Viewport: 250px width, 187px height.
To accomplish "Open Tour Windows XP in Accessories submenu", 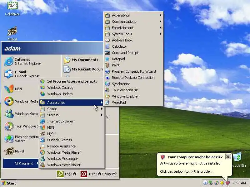I will click(134, 90).
